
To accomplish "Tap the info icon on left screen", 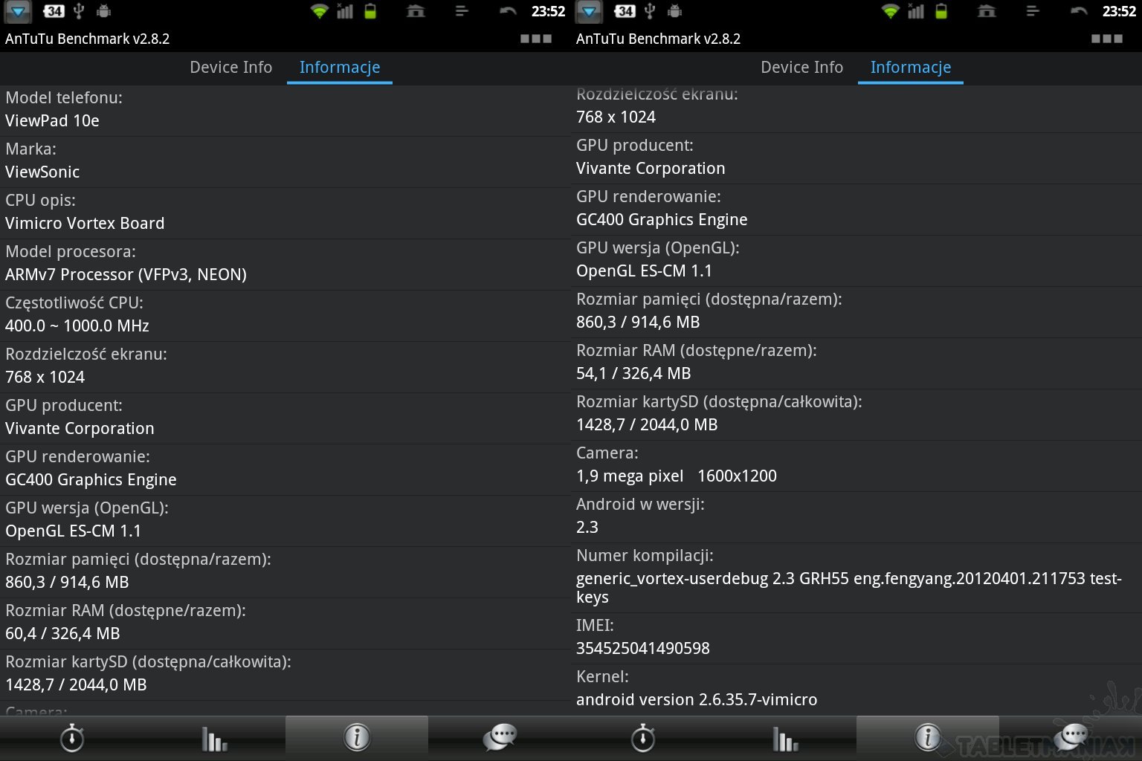I will (x=357, y=738).
